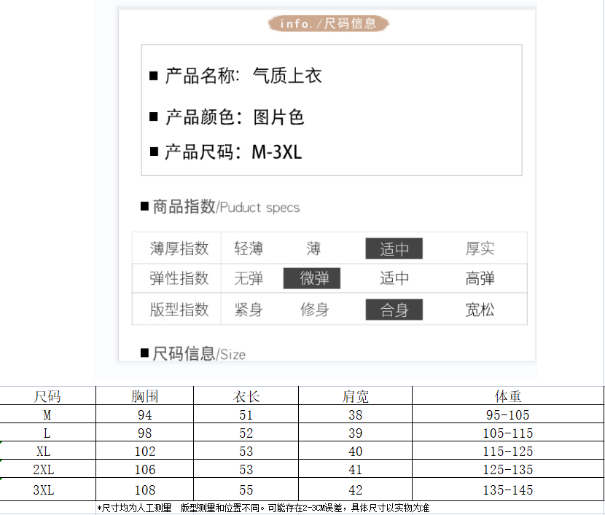Viewport: 605px width, 515px height.
Task: Select the '2XL' size cell
Action: [x=47, y=469]
